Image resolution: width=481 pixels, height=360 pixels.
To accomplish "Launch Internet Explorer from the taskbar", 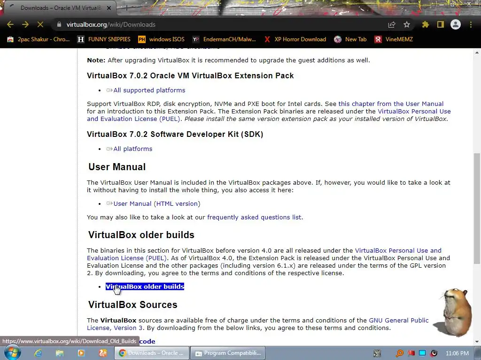I will 38,353.
